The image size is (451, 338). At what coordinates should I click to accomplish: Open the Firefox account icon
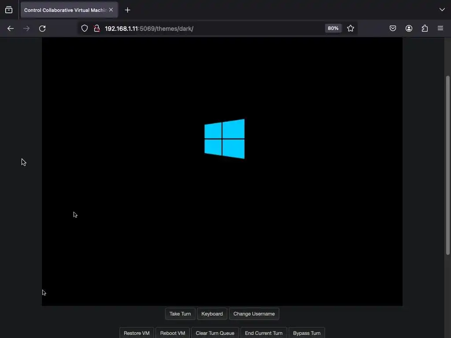point(409,29)
